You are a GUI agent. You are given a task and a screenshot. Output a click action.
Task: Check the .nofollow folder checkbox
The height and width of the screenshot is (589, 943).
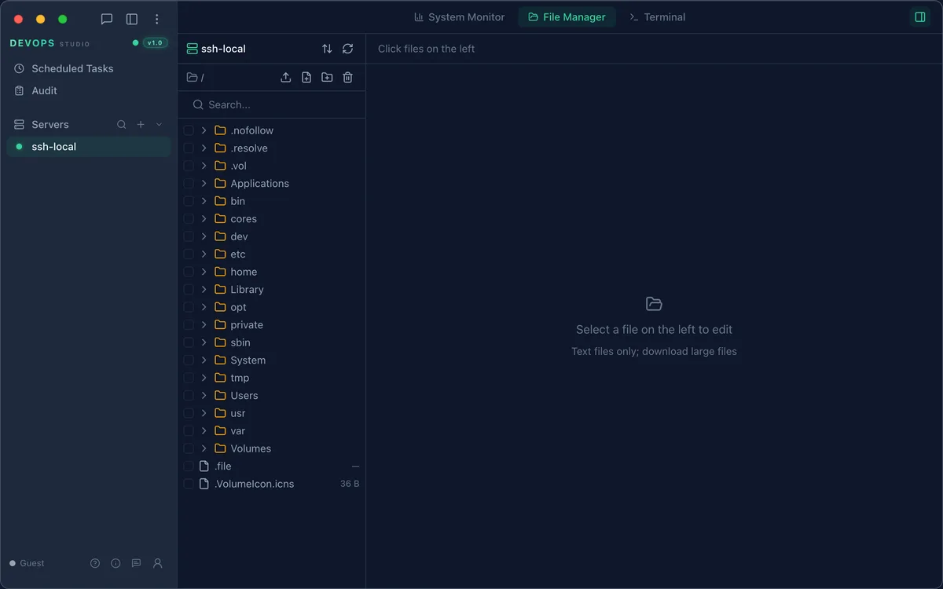pos(189,130)
